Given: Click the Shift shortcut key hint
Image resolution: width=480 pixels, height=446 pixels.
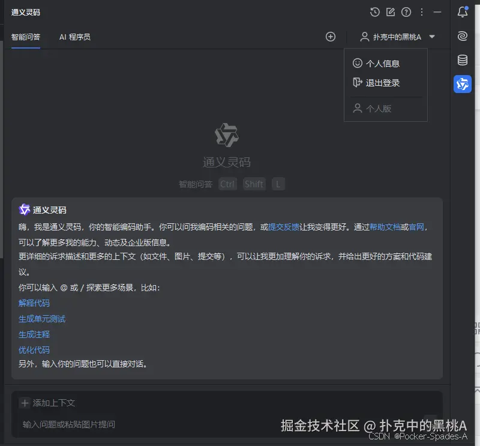Looking at the screenshot, I should click(254, 184).
